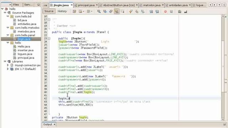This screenshot has width=228, height=128.
Task: Click the Toggle Bookmark icon
Action: pos(143,11)
